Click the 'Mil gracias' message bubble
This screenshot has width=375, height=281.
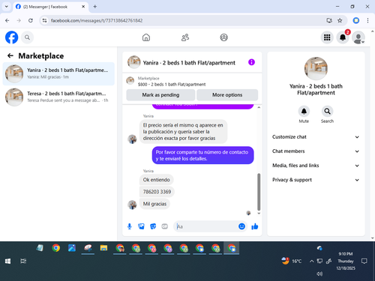(x=154, y=204)
